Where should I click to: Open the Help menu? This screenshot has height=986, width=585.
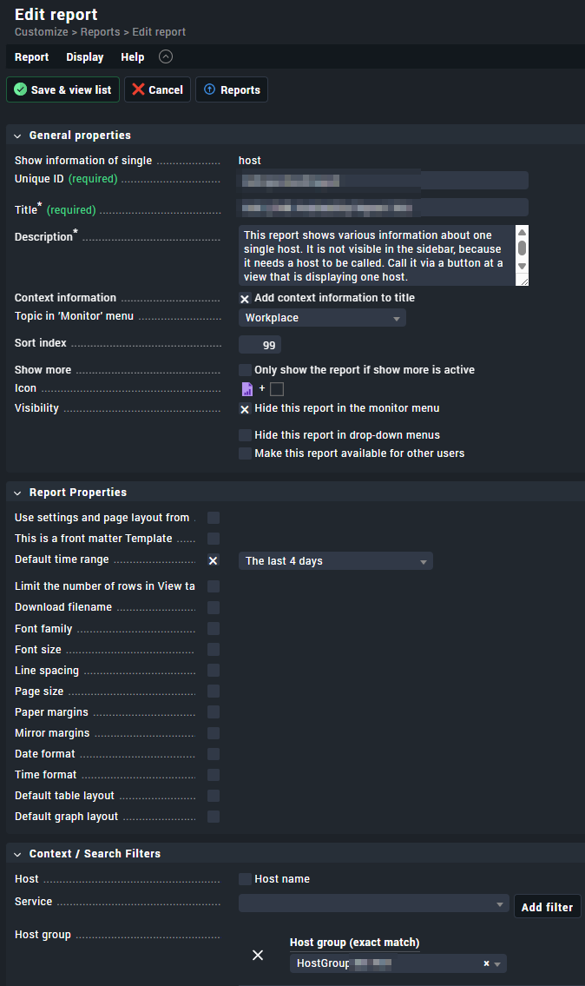132,57
